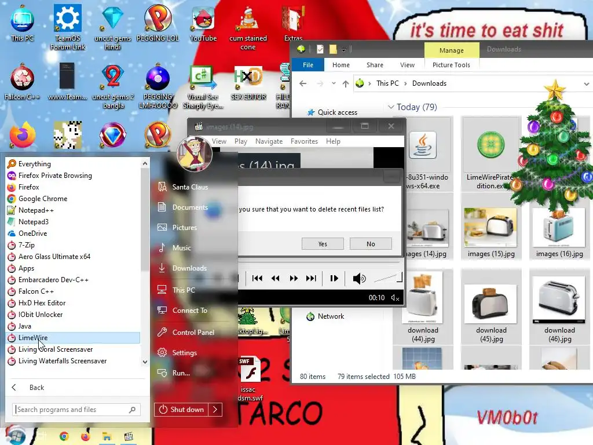Mute the media player speaker icon
This screenshot has height=445, width=593.
click(x=359, y=279)
